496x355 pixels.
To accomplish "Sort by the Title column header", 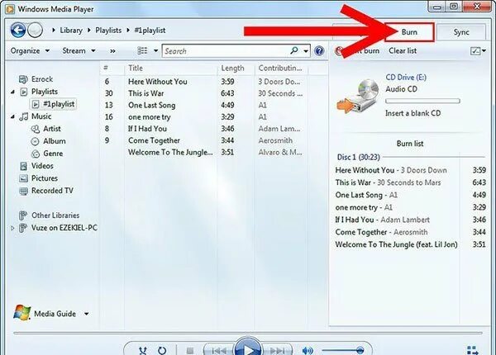I will point(171,69).
